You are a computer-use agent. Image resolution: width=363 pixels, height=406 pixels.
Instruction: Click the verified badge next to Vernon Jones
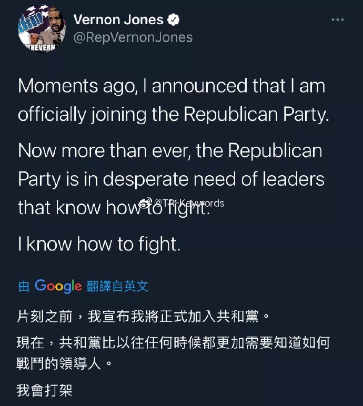[174, 20]
